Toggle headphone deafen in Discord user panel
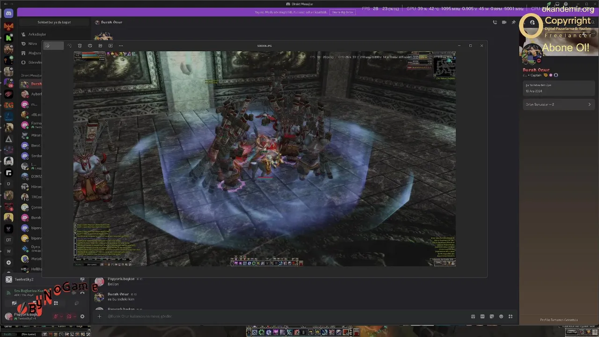Screen dimensions: 599x337 tap(69, 316)
